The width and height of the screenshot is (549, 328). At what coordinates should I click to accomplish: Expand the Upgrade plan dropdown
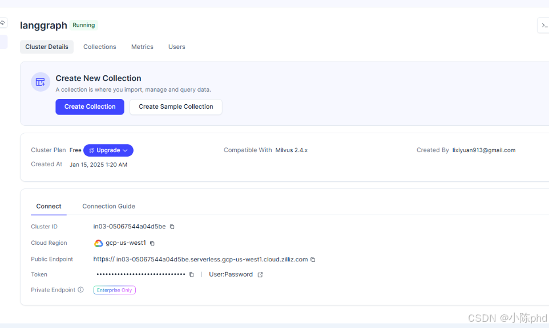coord(108,150)
